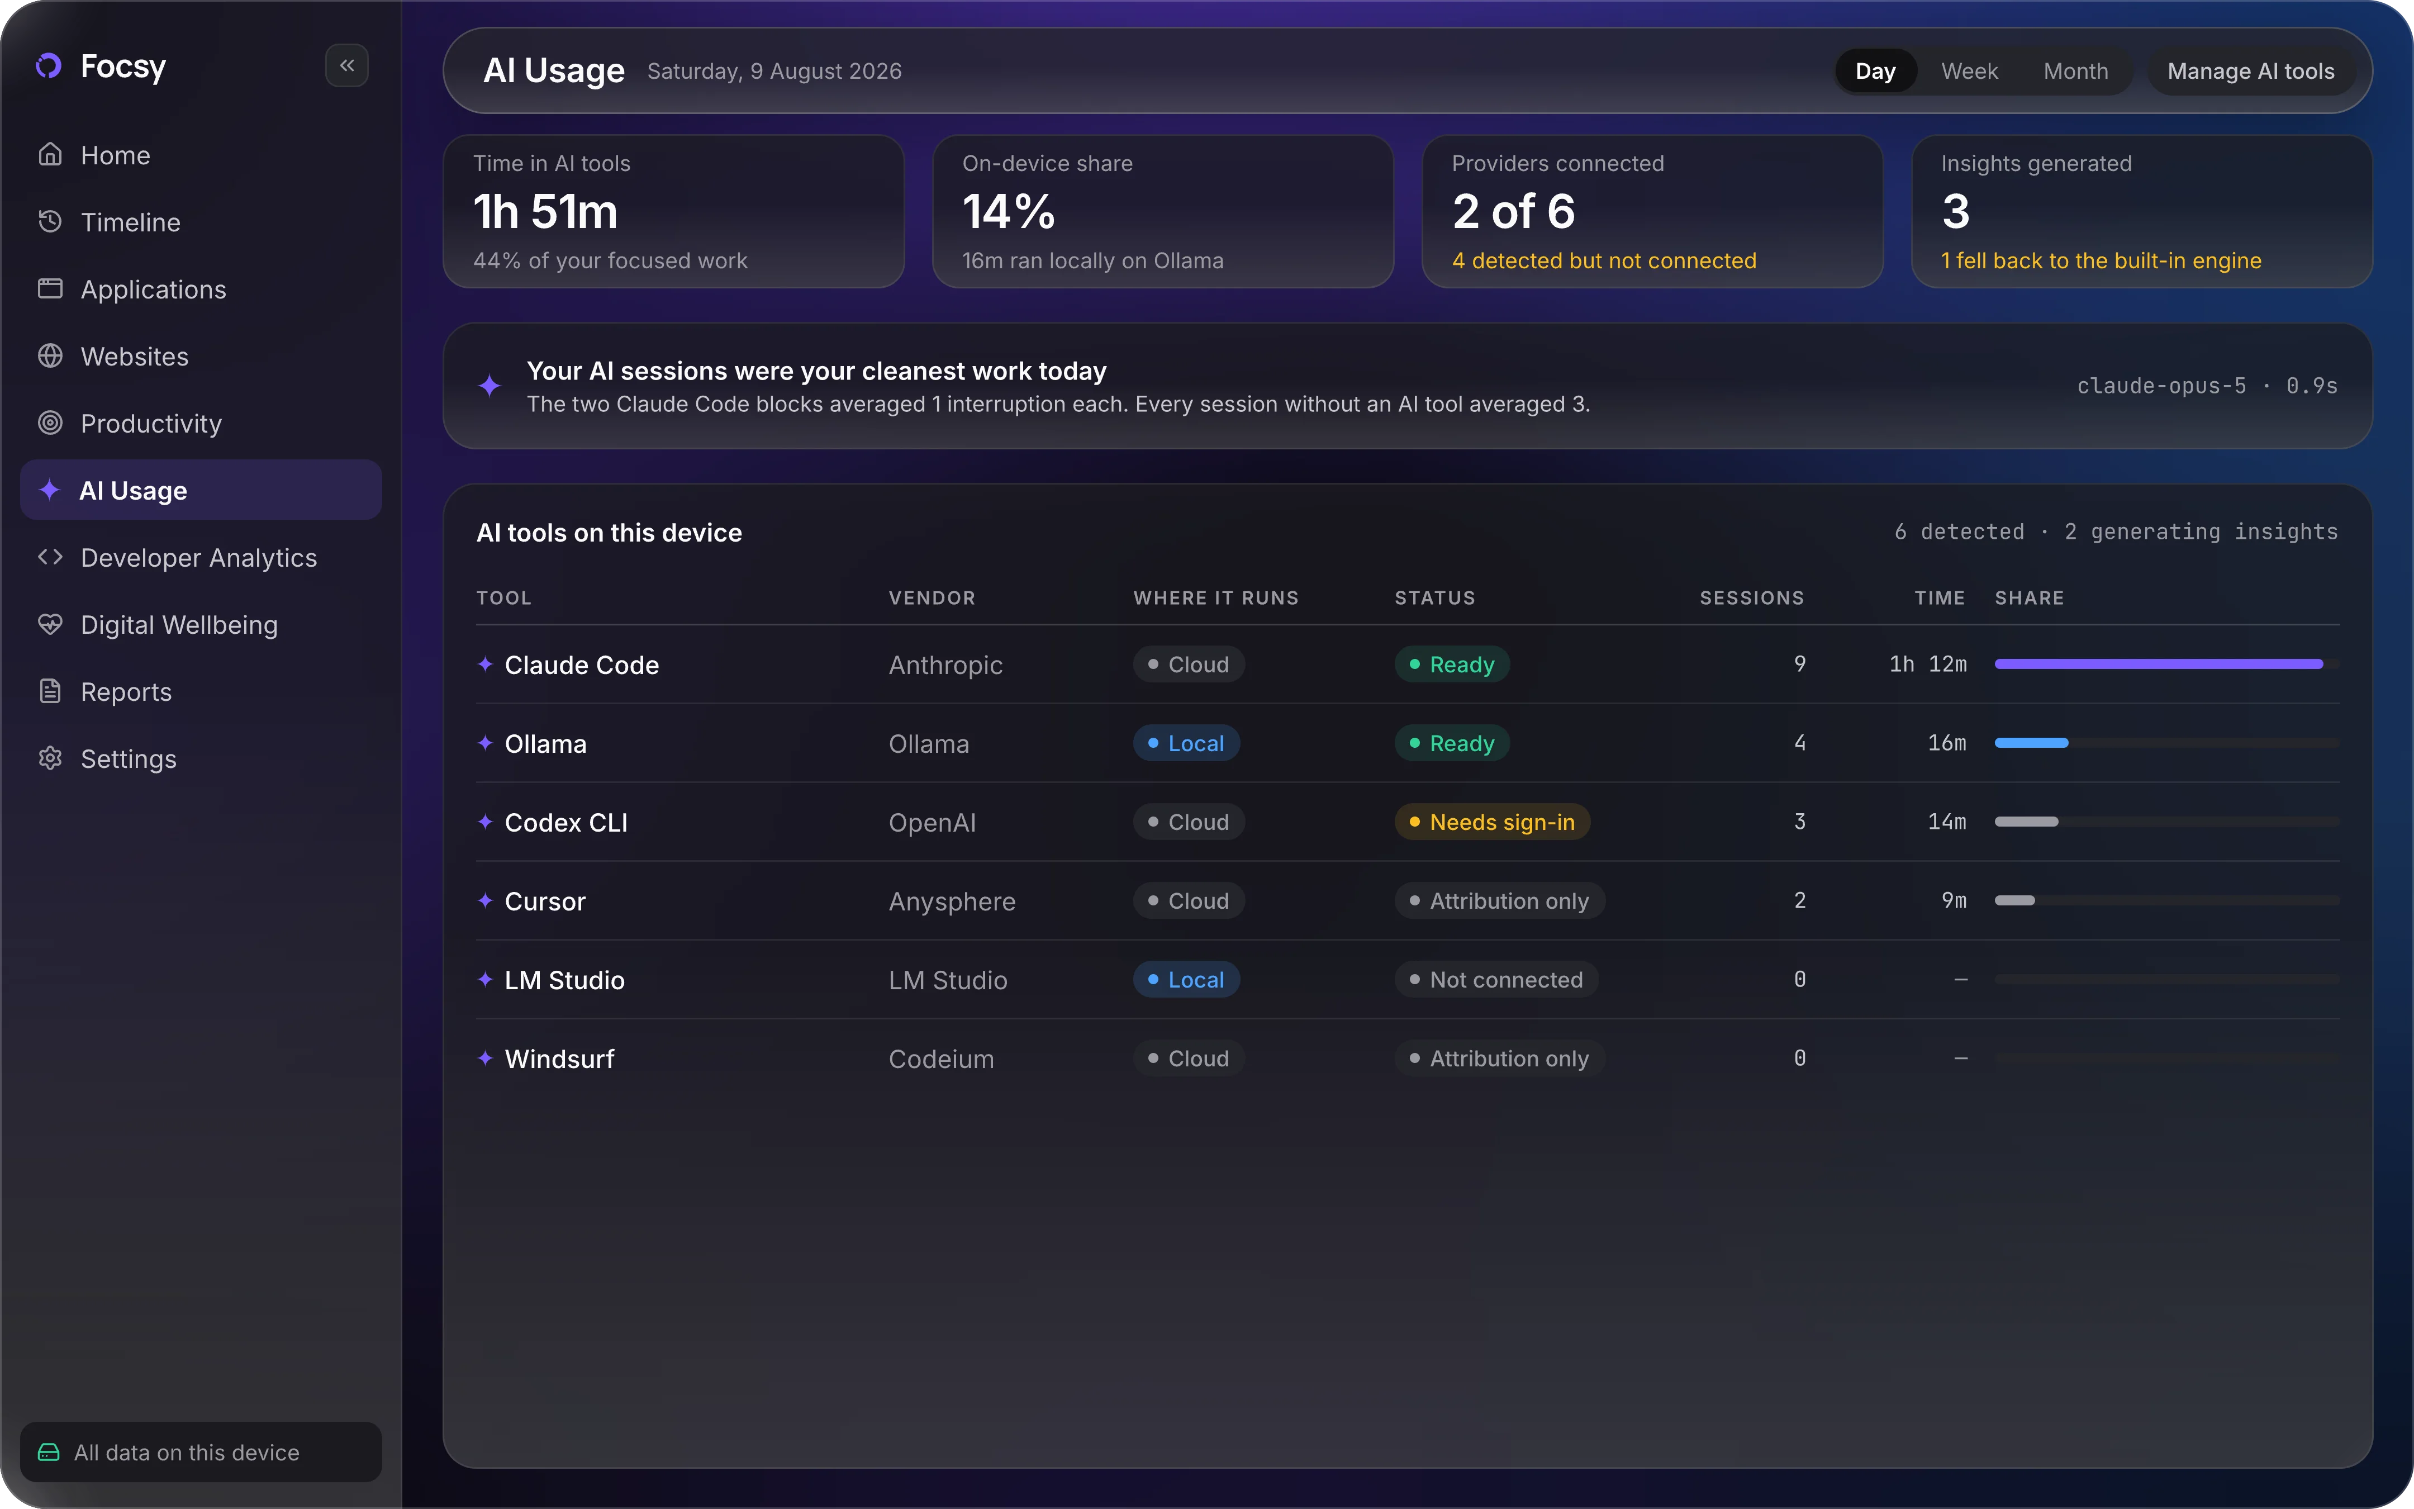The image size is (2414, 1509).
Task: Go to the Timeline section label
Action: pyautogui.click(x=131, y=221)
